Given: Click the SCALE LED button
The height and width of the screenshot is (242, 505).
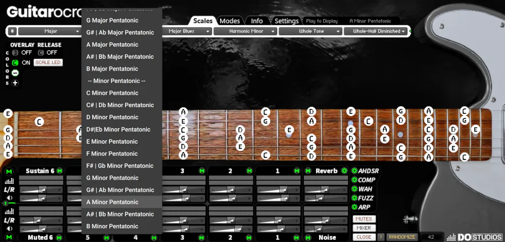Looking at the screenshot, I should coord(48,63).
